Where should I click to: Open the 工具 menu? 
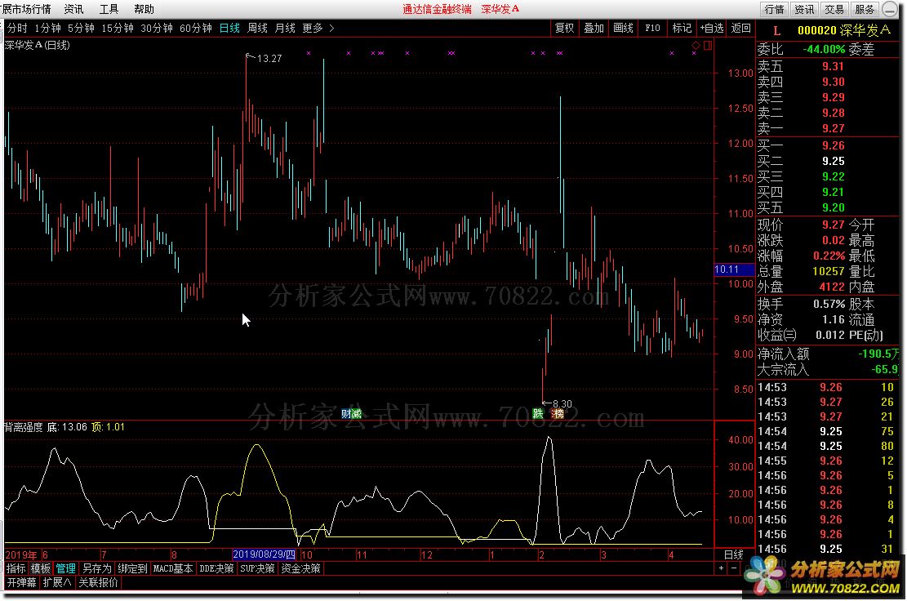pos(109,9)
